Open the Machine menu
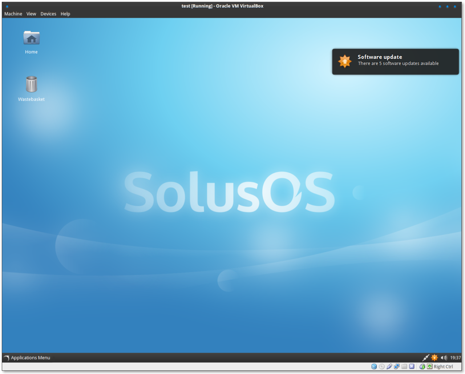The width and height of the screenshot is (465, 374). point(13,14)
